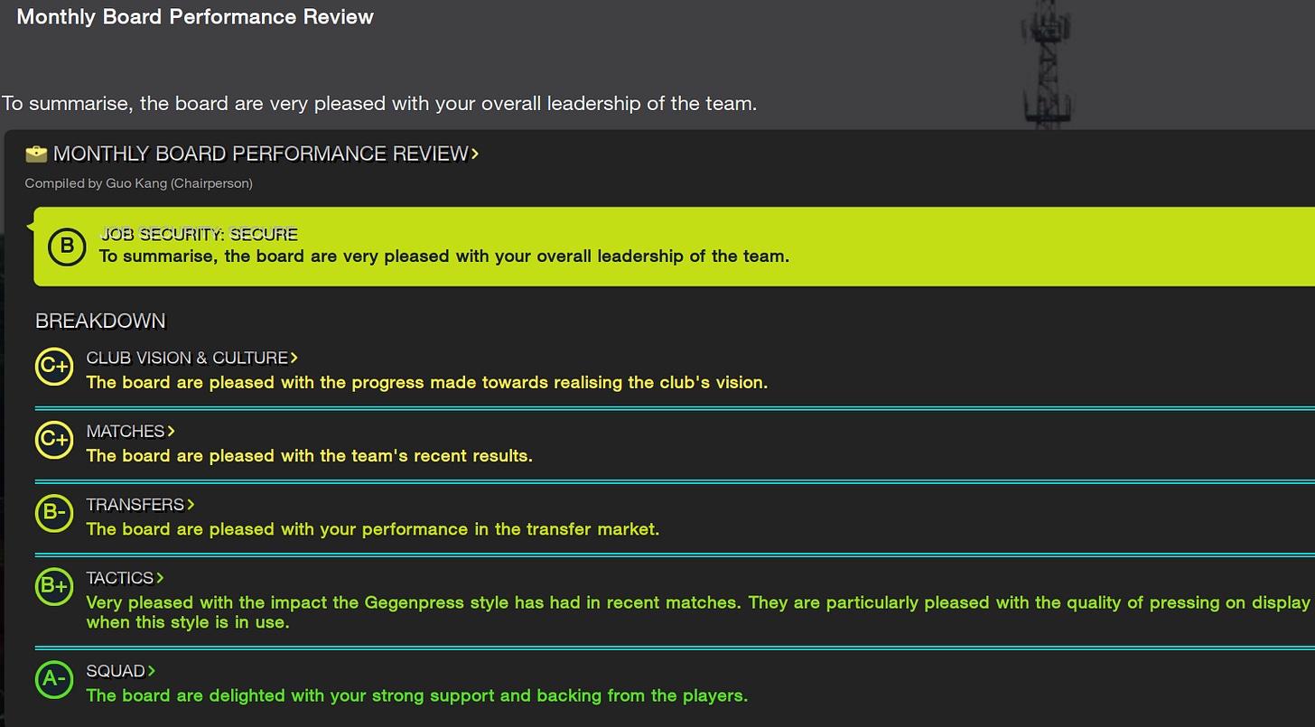Image resolution: width=1315 pixels, height=727 pixels.
Task: Click the C+ badge beside Club Vision & Culture
Action: [x=53, y=368]
